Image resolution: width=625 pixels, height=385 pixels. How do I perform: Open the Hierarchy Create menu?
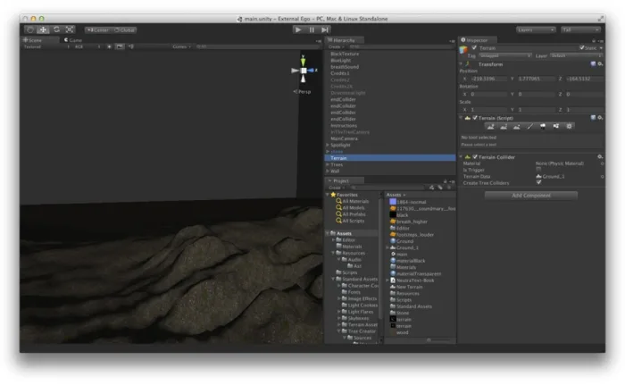336,46
